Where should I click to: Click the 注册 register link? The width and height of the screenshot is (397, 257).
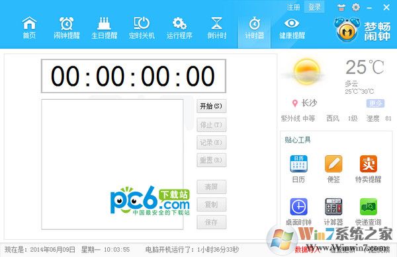293,7
